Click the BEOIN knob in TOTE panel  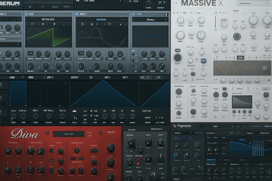click(x=58, y=54)
